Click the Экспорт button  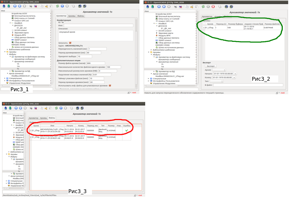point(211,66)
